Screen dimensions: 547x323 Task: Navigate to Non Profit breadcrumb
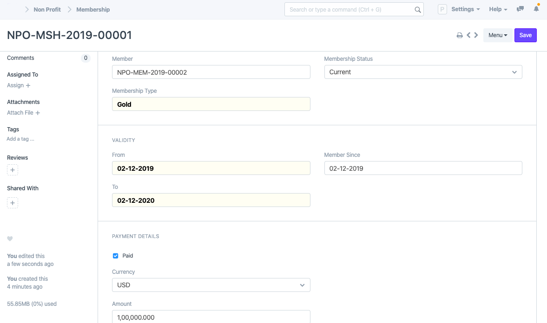click(47, 9)
